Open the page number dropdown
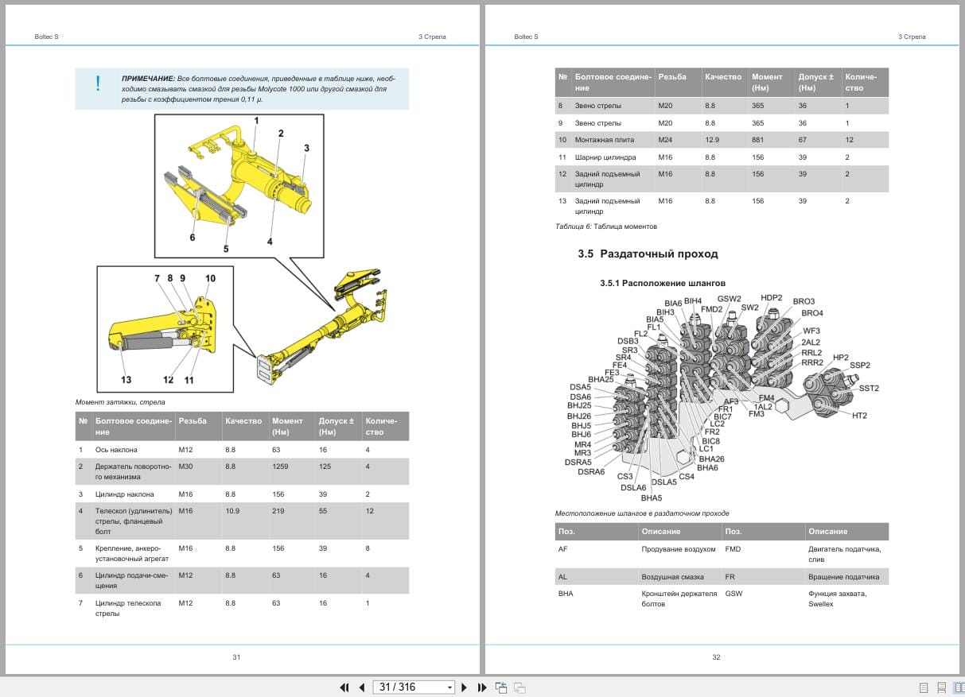The width and height of the screenshot is (965, 697). (x=449, y=687)
